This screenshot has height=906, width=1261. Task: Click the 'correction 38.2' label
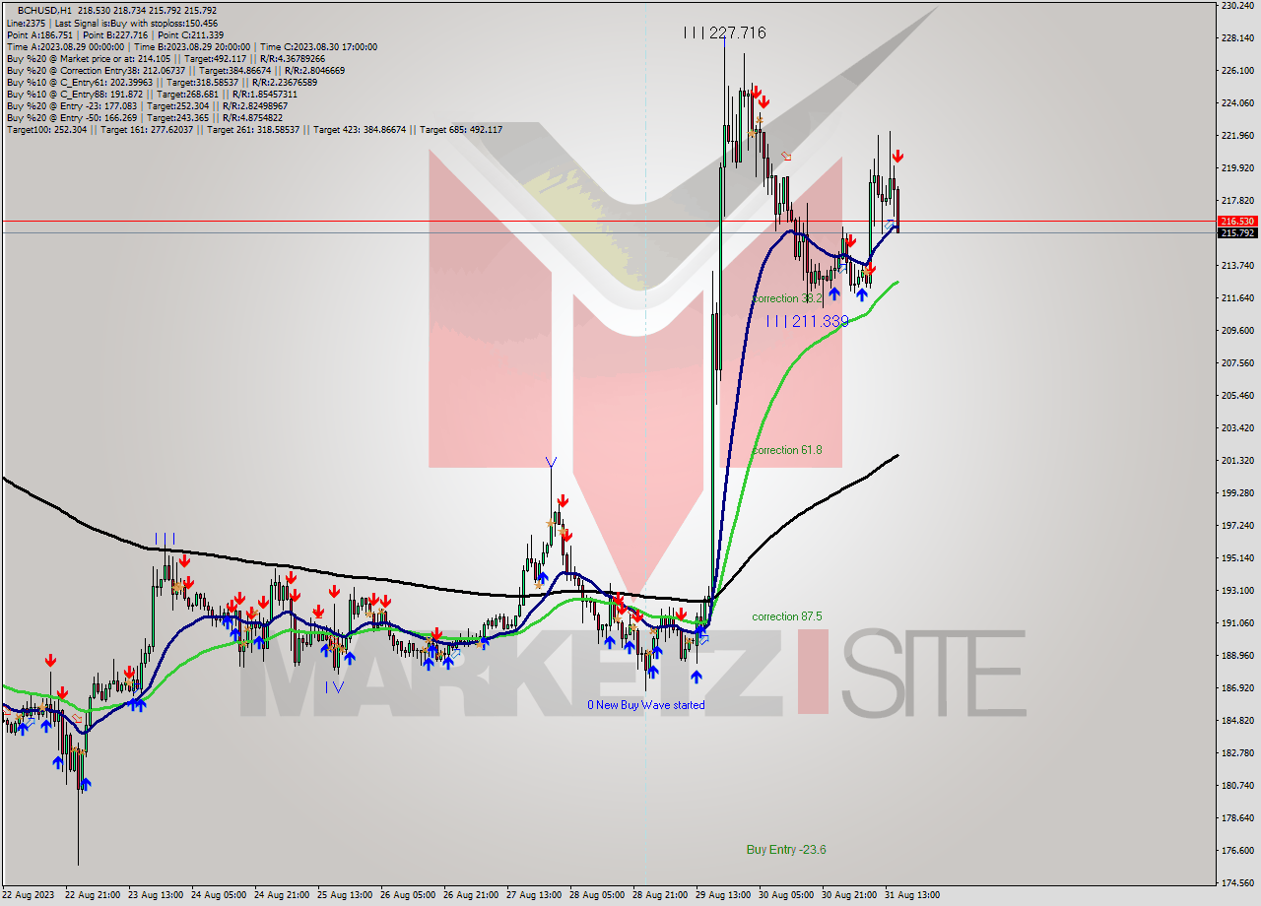787,298
